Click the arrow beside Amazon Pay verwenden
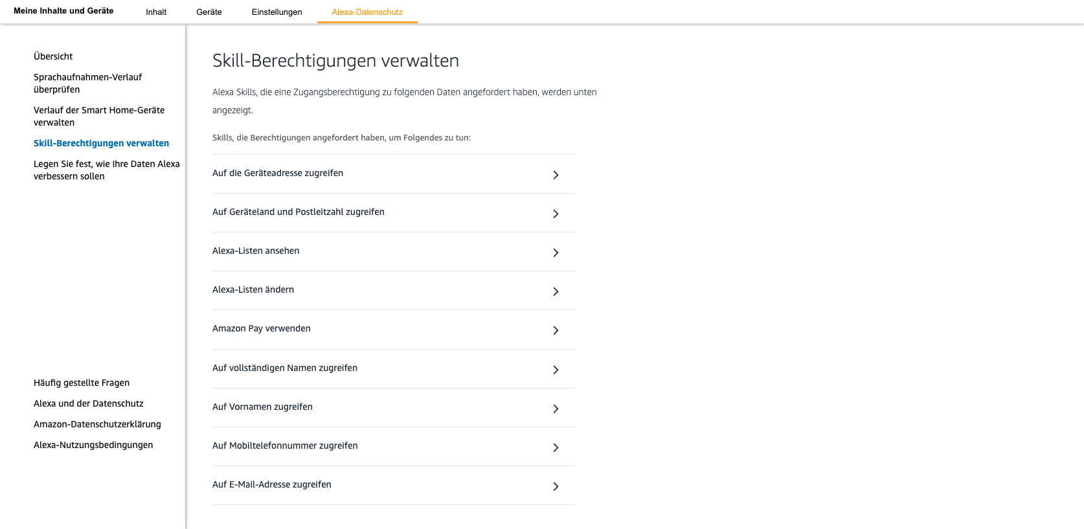Image resolution: width=1084 pixels, height=529 pixels. point(556,330)
